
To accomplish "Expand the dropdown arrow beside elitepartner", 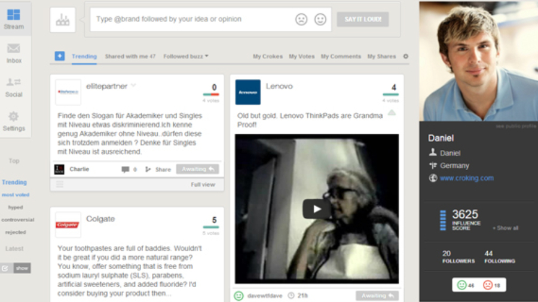I will click(133, 85).
